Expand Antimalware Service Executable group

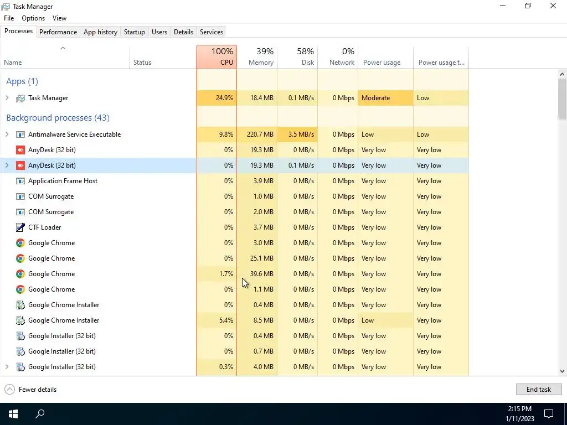(7, 134)
